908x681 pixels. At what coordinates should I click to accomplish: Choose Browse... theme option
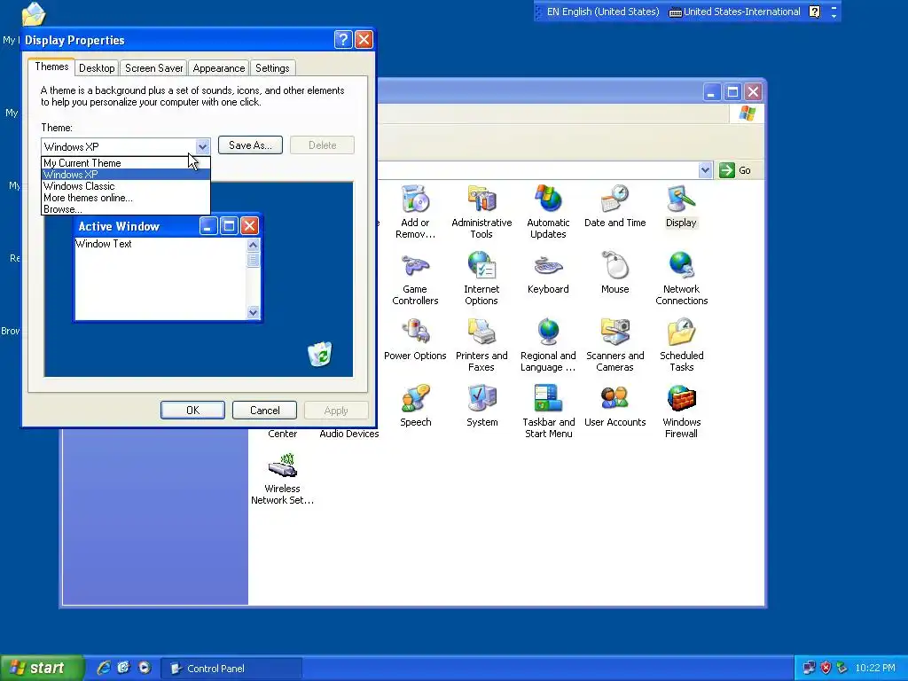tap(126, 209)
